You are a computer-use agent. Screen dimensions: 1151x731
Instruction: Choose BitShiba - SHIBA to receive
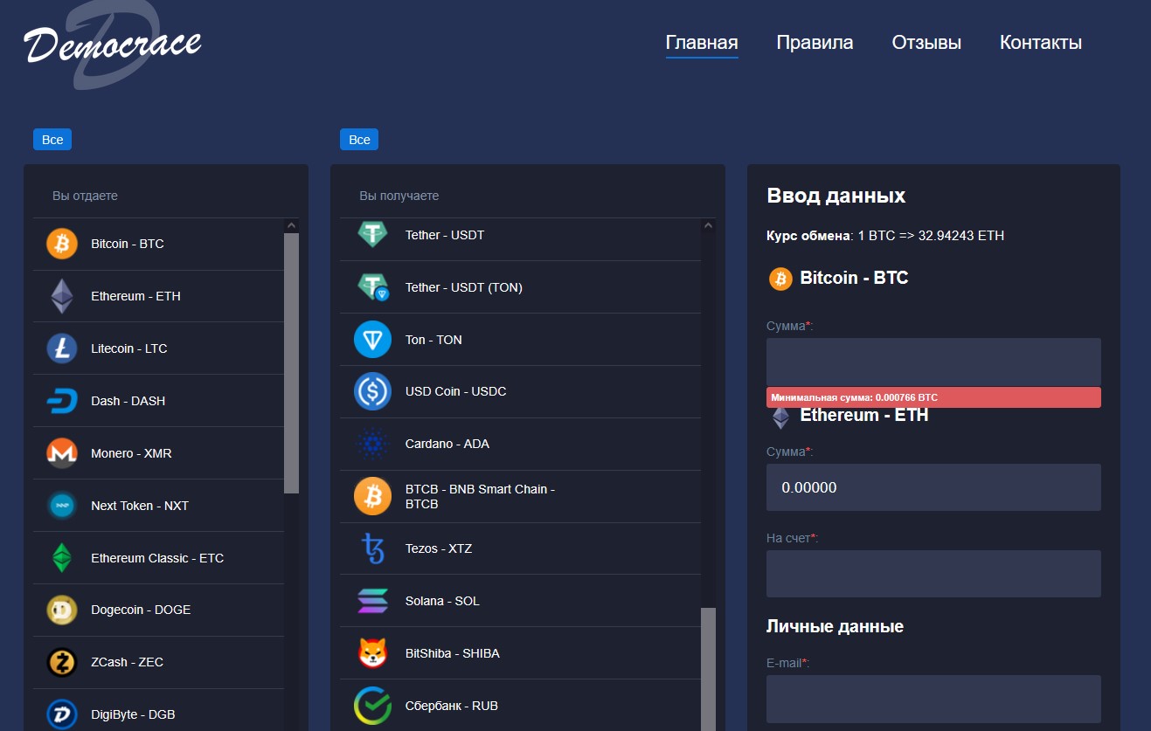pyautogui.click(x=520, y=653)
